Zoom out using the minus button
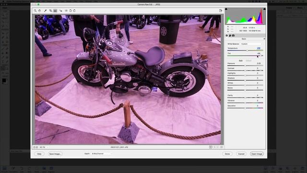 click(x=34, y=147)
